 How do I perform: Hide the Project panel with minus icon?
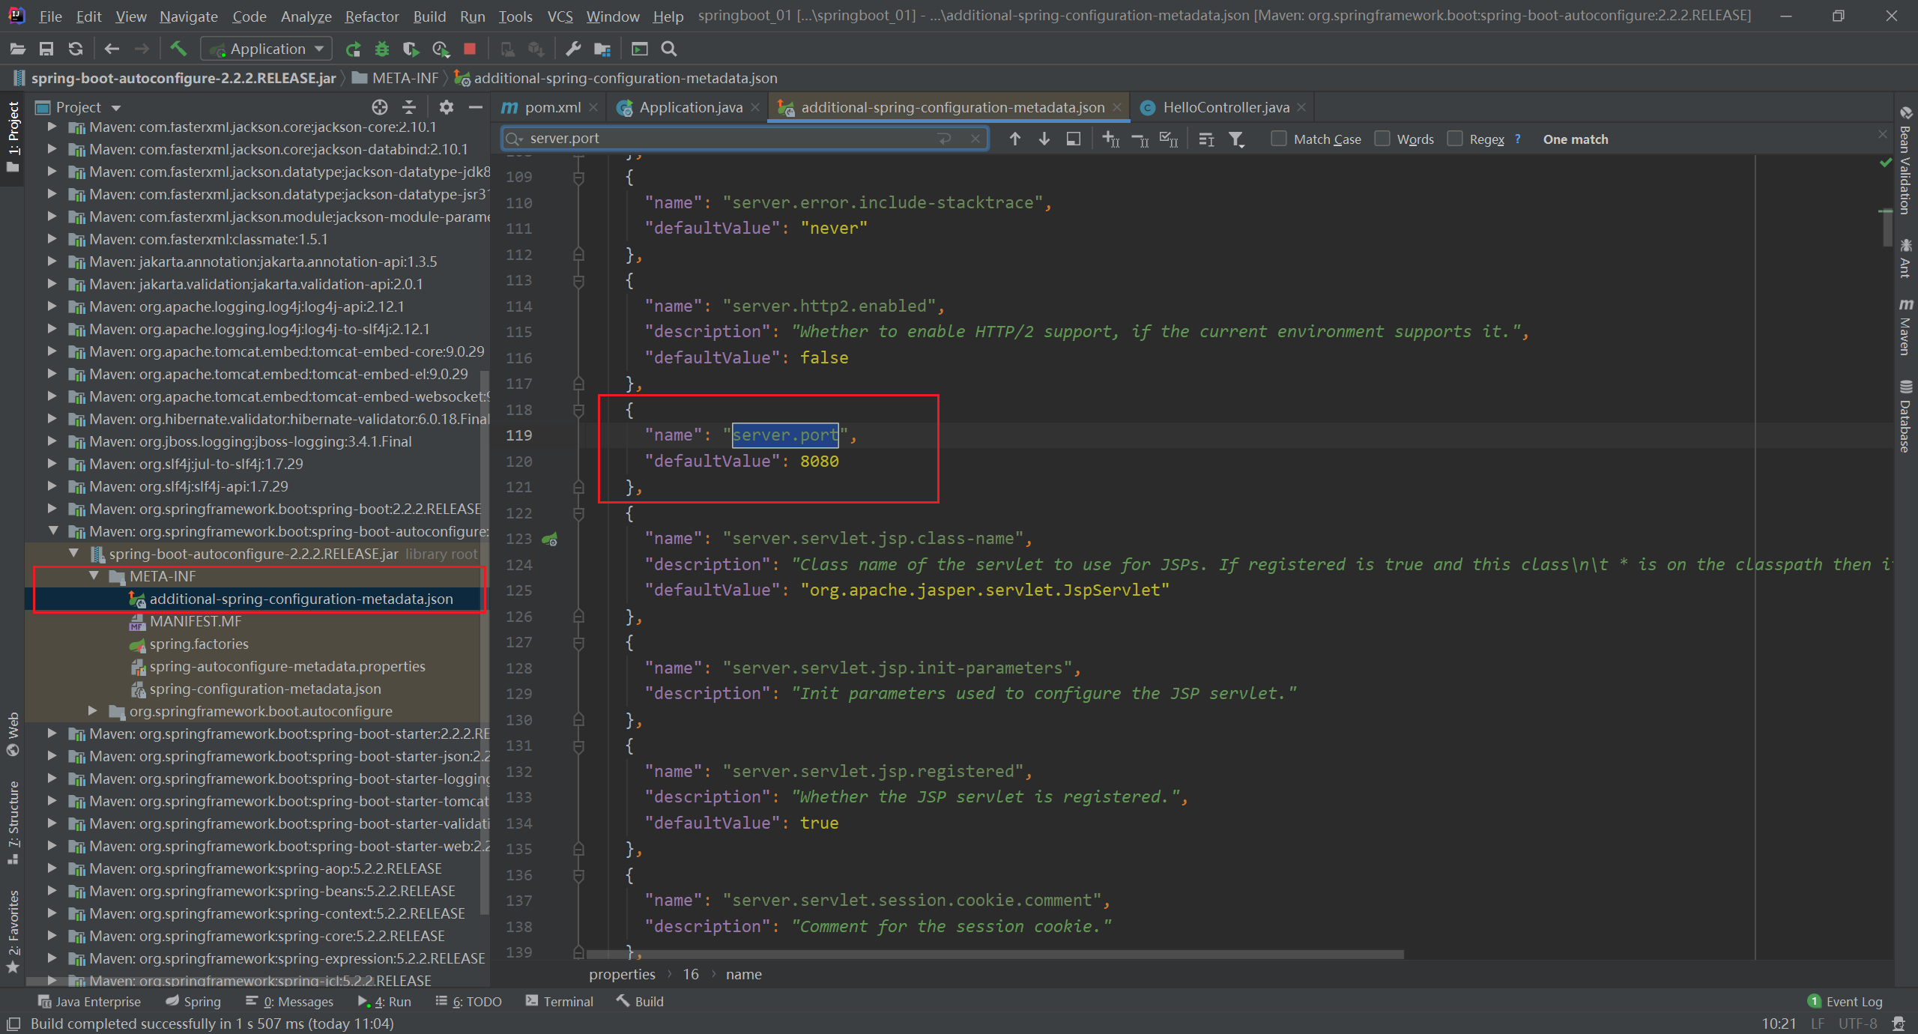tap(475, 107)
